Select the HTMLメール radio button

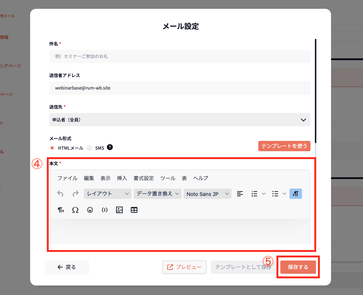click(52, 148)
